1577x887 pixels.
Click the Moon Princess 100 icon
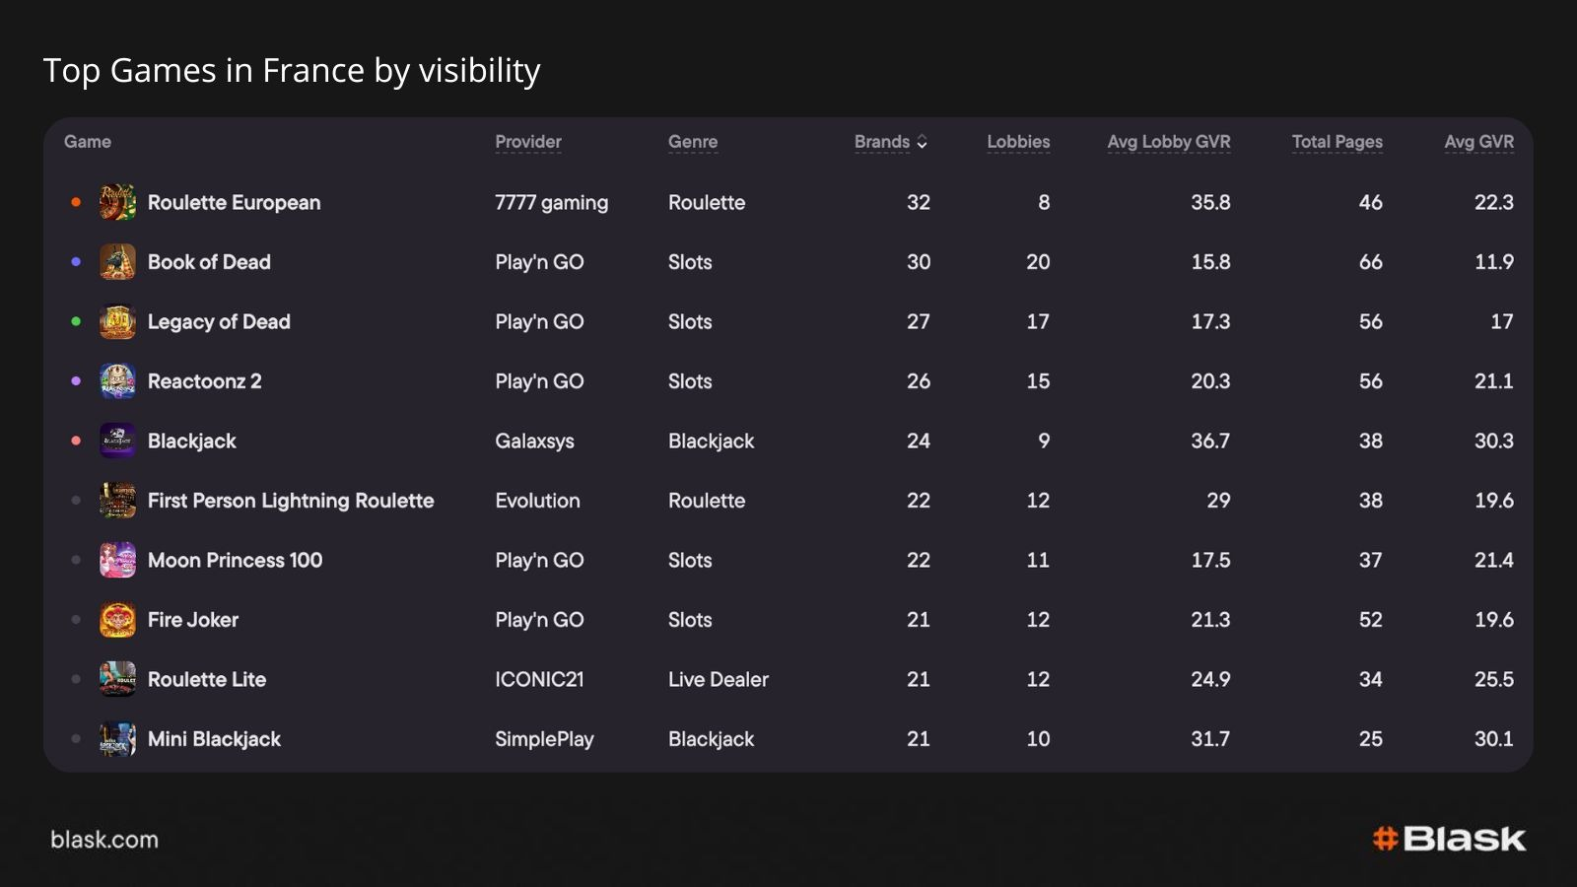(117, 560)
